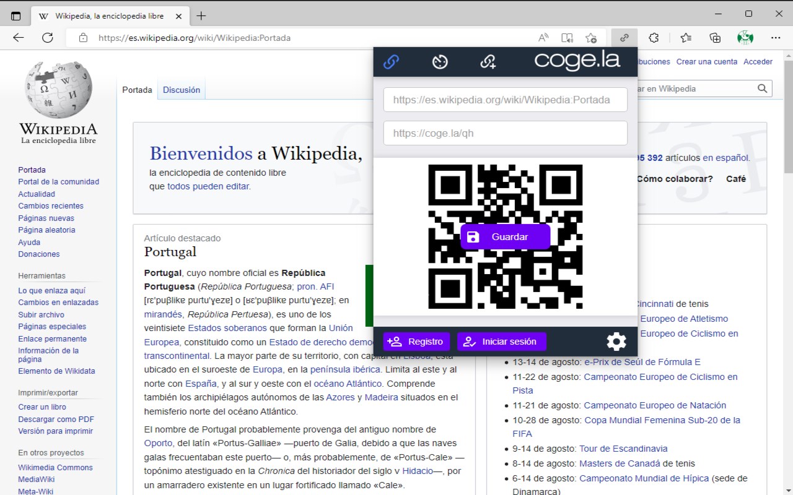
Task: Open e-Prix de Seúl de Fórmula E link
Action: point(642,362)
